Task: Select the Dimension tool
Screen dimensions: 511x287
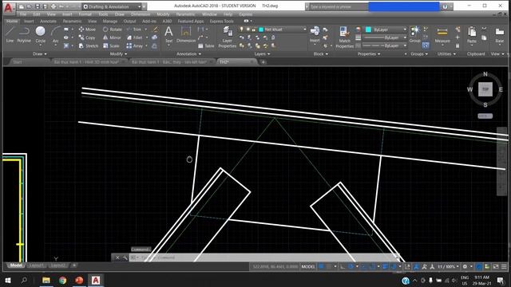Action: pos(186,34)
